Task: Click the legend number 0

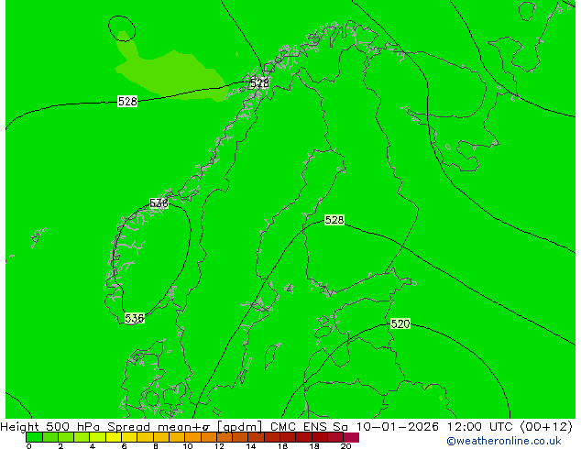Action: point(29,446)
